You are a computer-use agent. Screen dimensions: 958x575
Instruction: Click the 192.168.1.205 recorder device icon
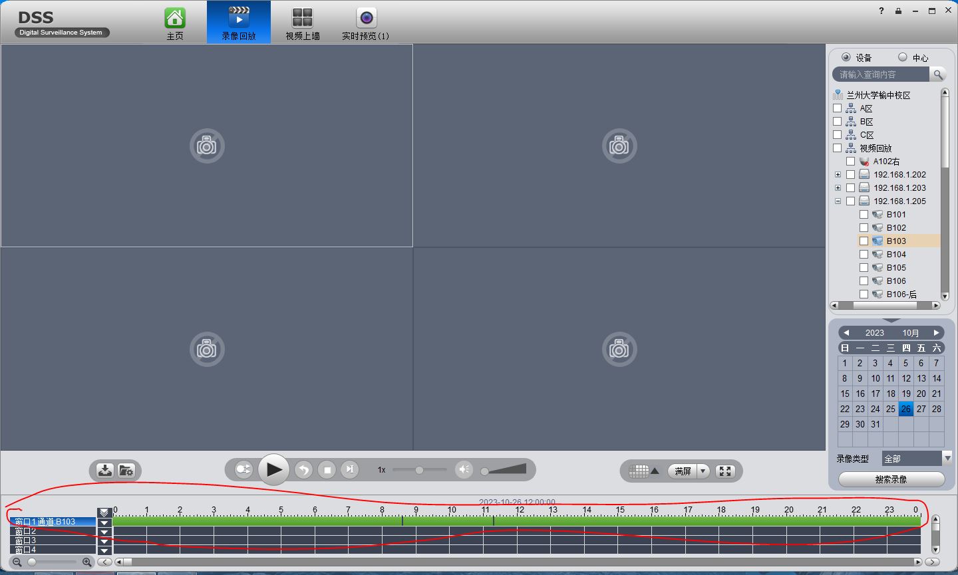point(864,201)
